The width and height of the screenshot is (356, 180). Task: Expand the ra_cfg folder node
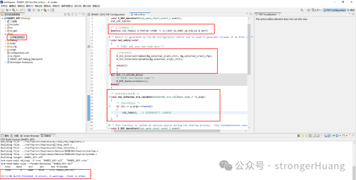pos(6,46)
